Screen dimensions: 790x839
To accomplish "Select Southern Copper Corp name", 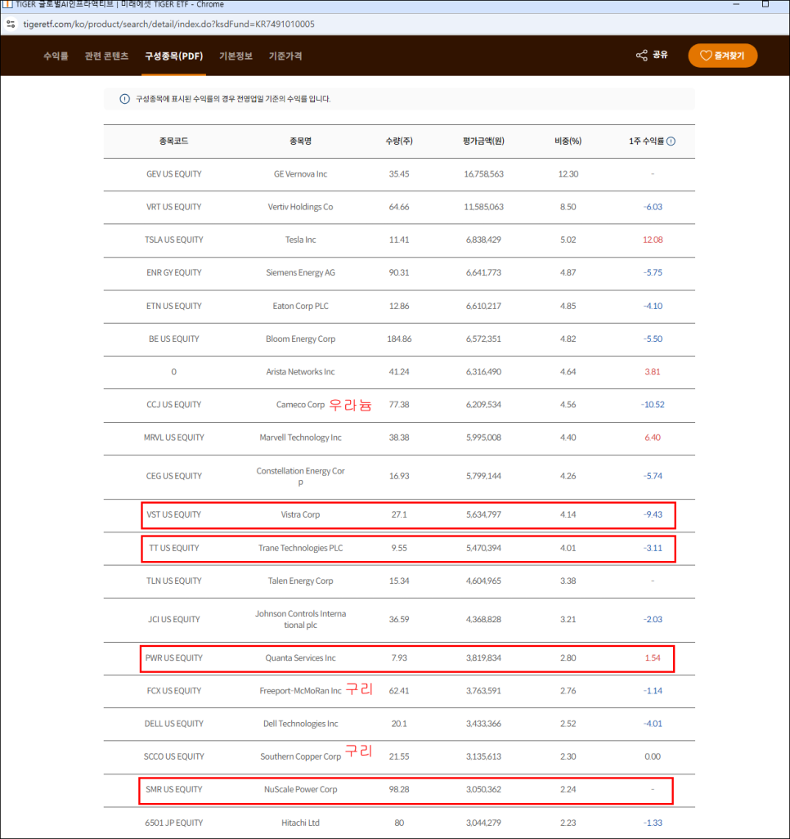I will pyautogui.click(x=300, y=757).
